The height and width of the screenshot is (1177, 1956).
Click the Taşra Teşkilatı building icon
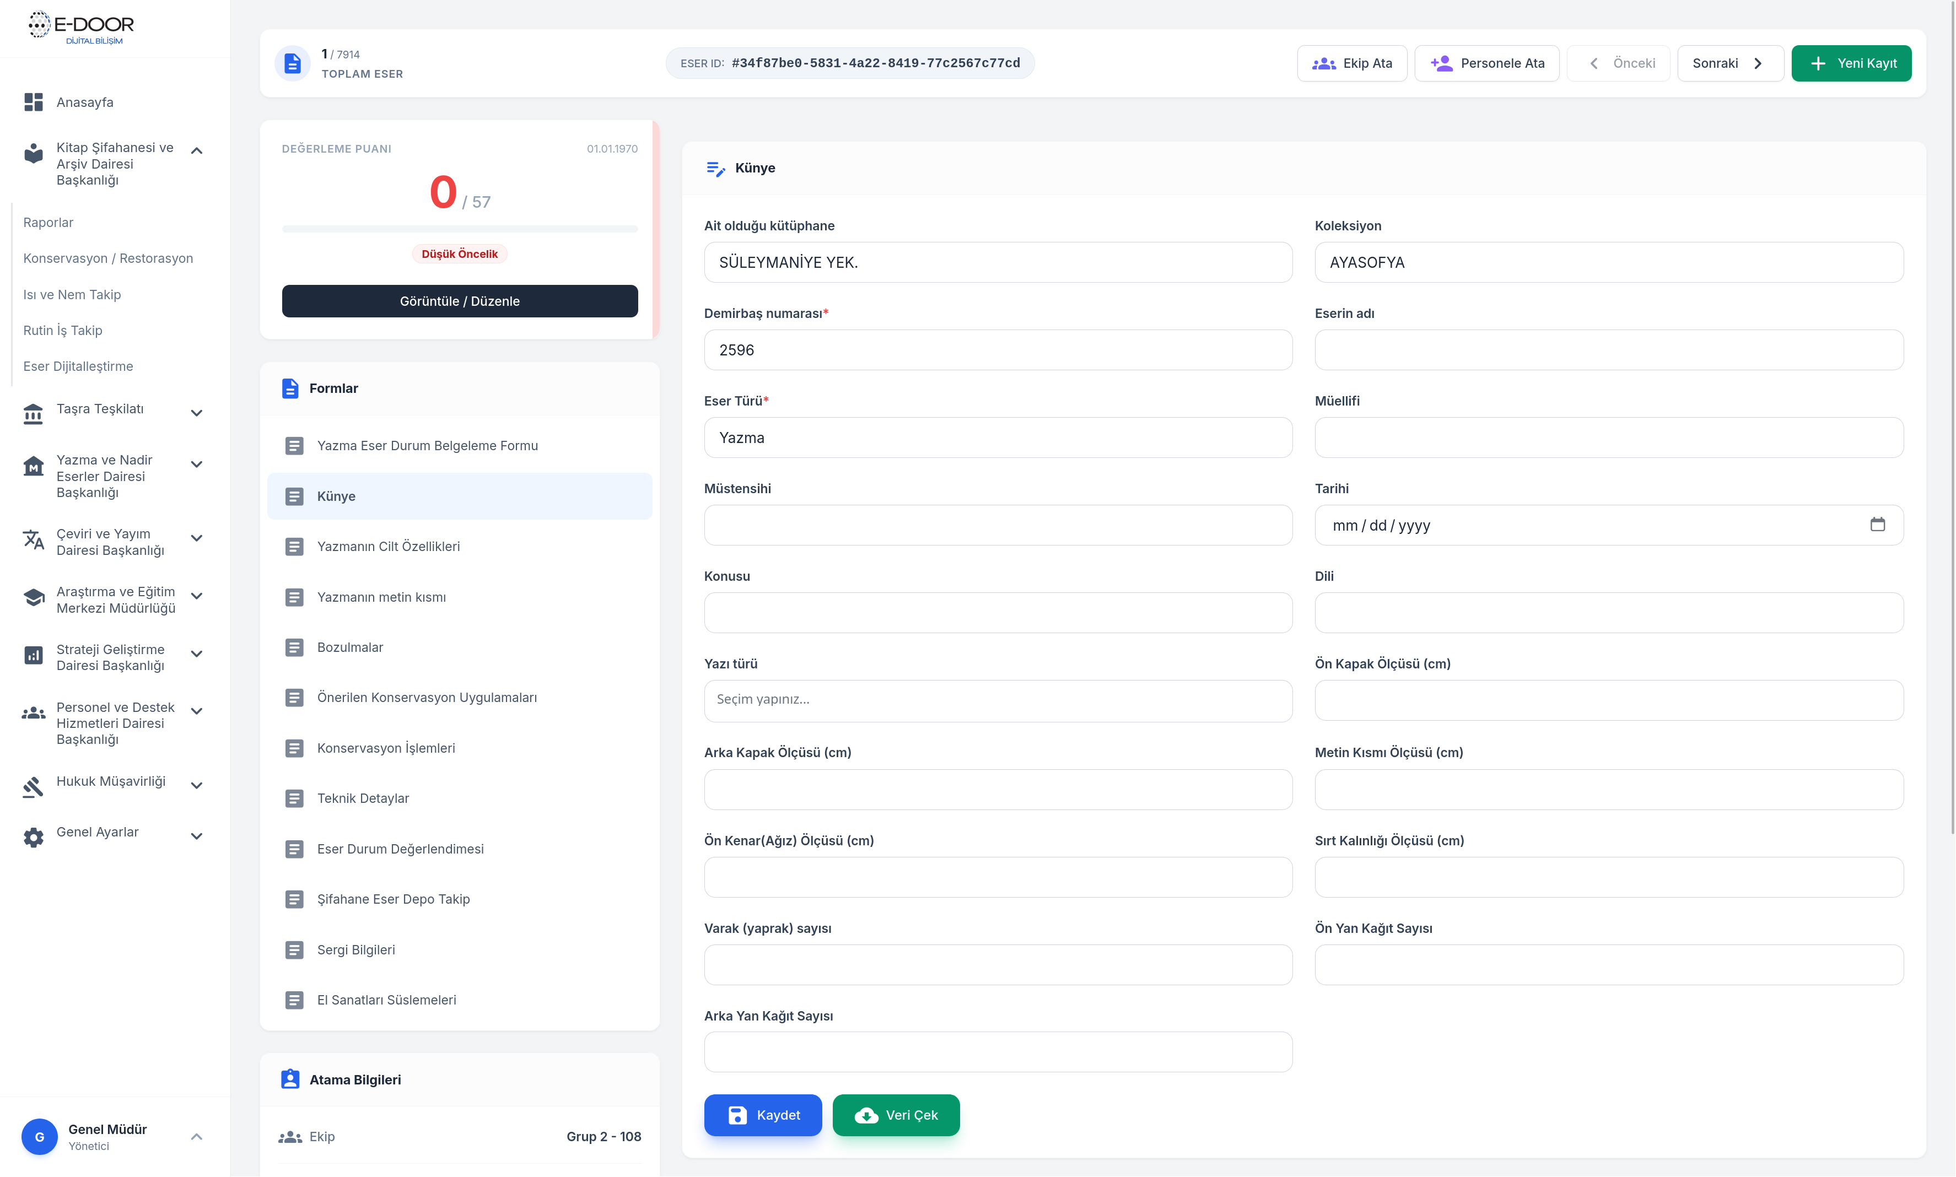click(33, 413)
